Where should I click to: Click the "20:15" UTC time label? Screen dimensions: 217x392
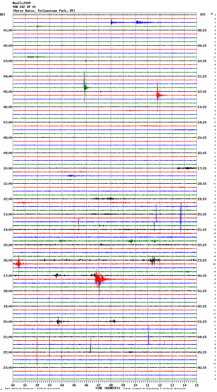click(202, 214)
